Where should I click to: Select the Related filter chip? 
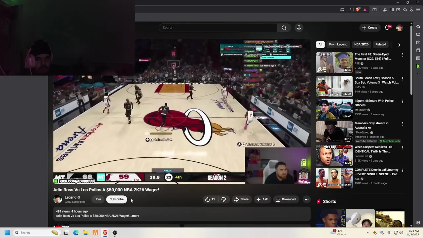pyautogui.click(x=381, y=44)
